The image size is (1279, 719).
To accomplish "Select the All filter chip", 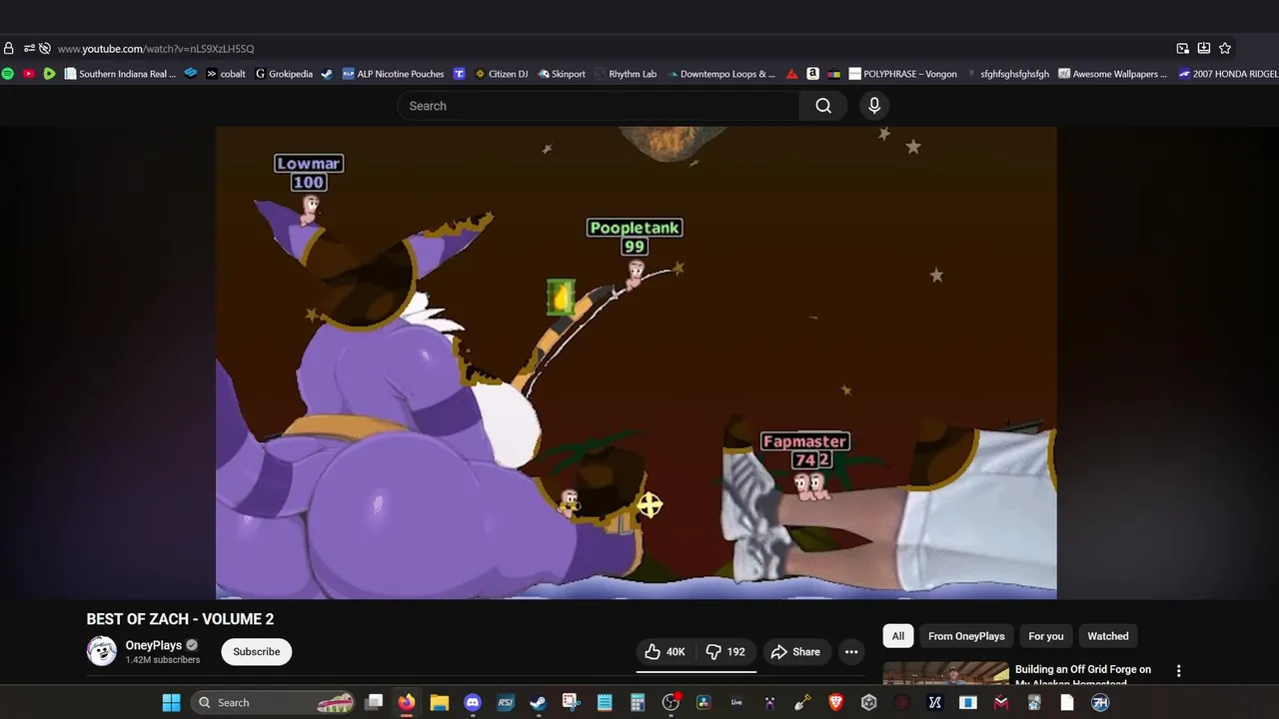I will [x=898, y=636].
